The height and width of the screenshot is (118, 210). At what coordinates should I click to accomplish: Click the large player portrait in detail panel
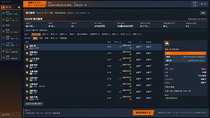pos(167,44)
